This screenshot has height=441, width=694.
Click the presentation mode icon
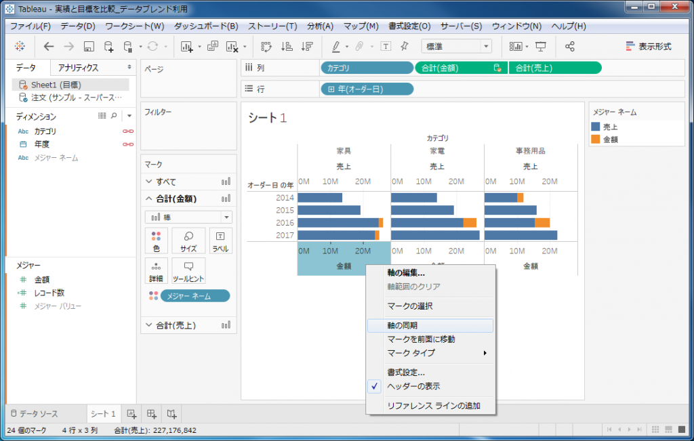tap(541, 47)
